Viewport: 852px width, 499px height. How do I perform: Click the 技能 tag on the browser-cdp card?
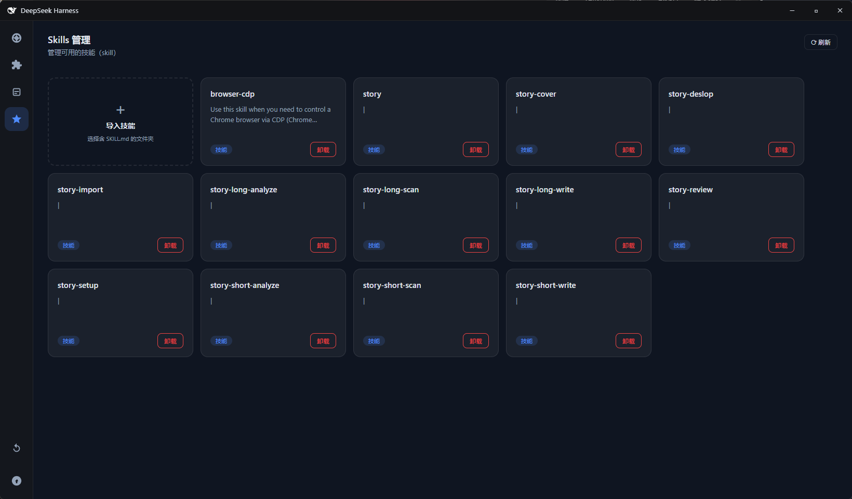click(221, 150)
